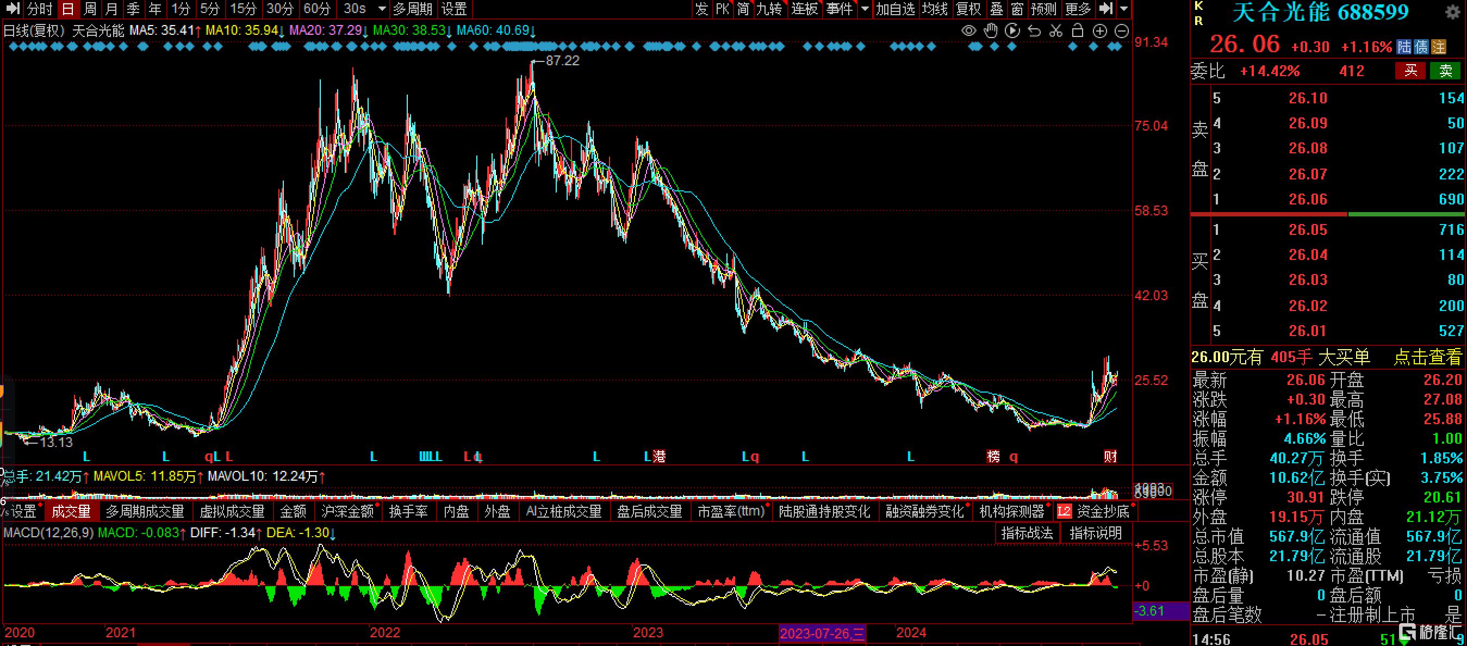Click the 2023-07-26 date marker on timeline
Viewport: 1467px width, 646px height.
(x=822, y=633)
